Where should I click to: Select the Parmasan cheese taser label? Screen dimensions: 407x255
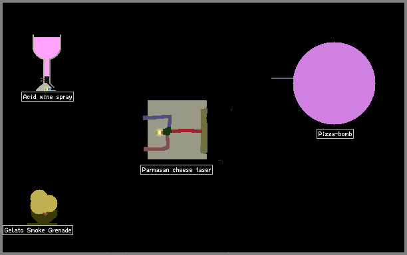pyautogui.click(x=176, y=170)
